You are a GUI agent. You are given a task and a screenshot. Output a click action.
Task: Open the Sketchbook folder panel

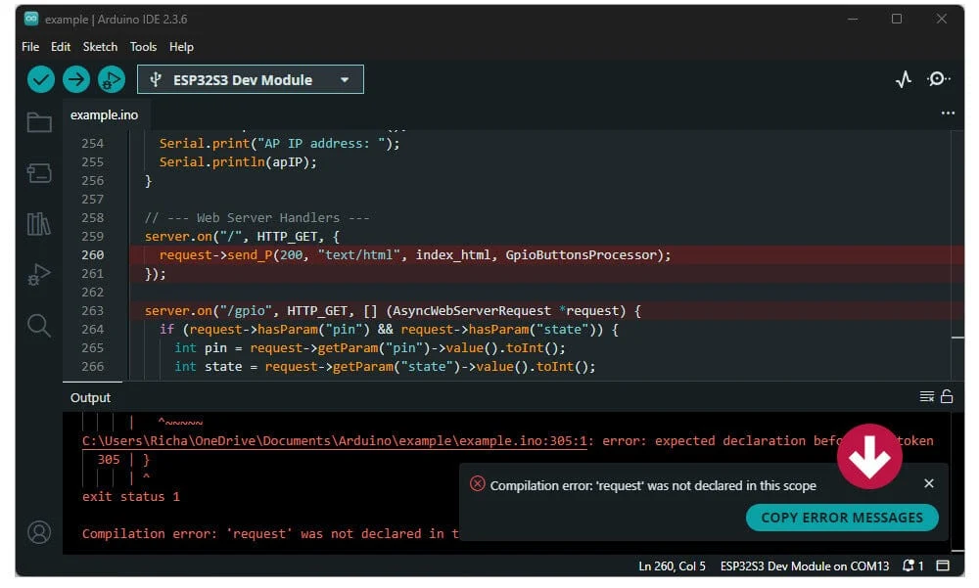coord(39,122)
